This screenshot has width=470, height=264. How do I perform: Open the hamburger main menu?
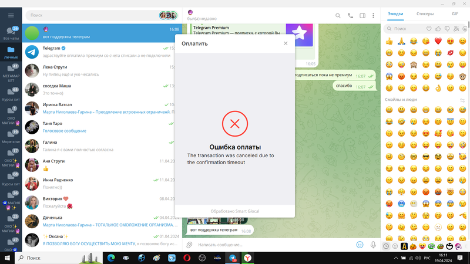point(11,15)
